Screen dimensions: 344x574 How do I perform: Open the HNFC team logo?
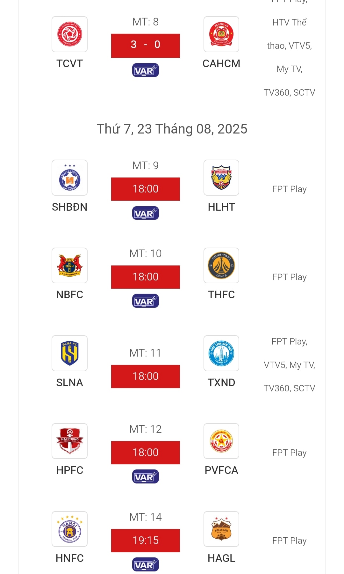point(69,529)
